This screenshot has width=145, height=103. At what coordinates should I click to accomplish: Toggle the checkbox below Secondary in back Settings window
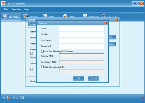[32, 69]
